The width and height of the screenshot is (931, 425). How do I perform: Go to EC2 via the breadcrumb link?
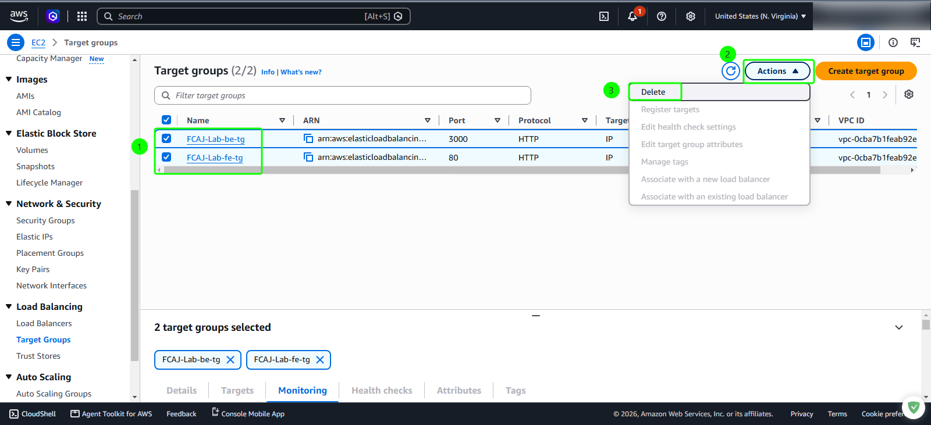(x=38, y=42)
